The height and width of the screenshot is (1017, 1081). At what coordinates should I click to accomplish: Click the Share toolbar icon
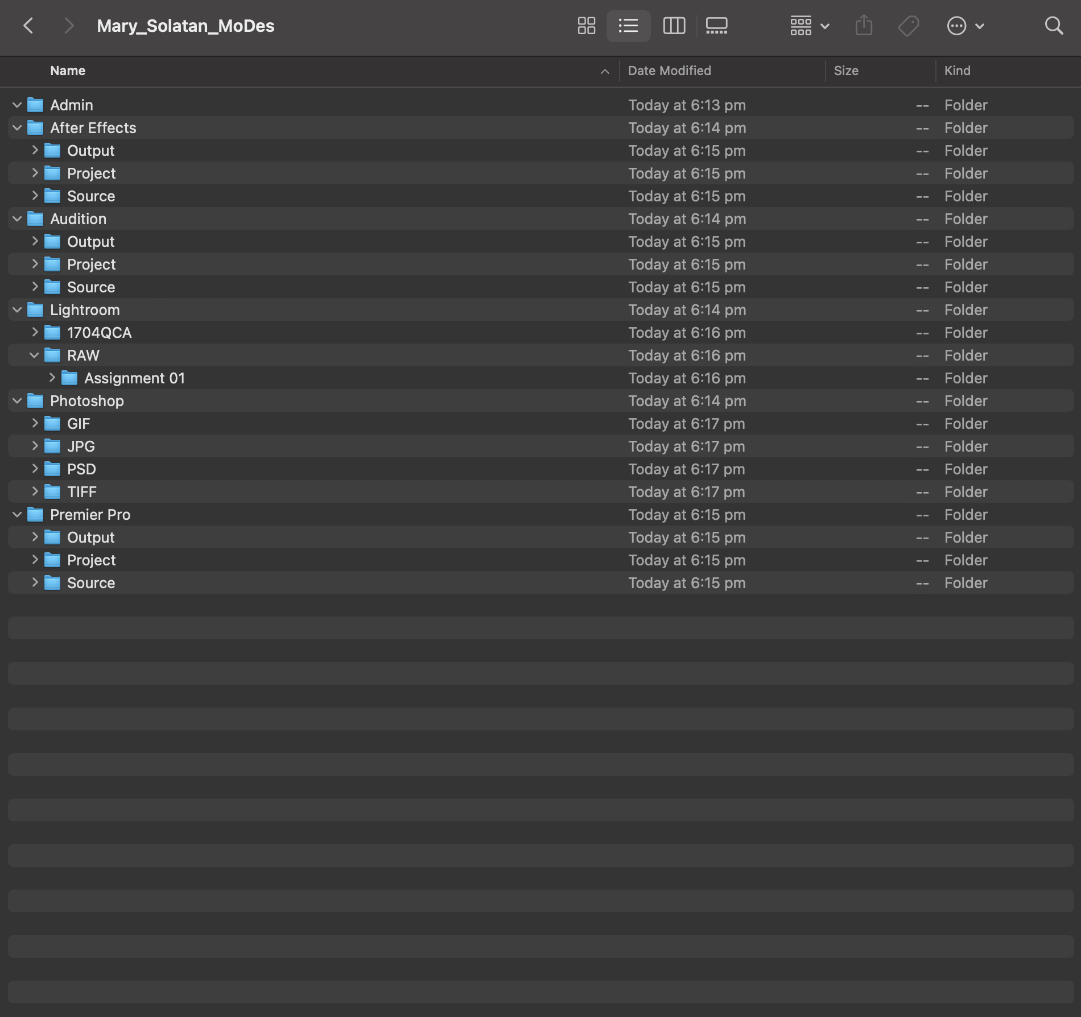click(x=864, y=26)
